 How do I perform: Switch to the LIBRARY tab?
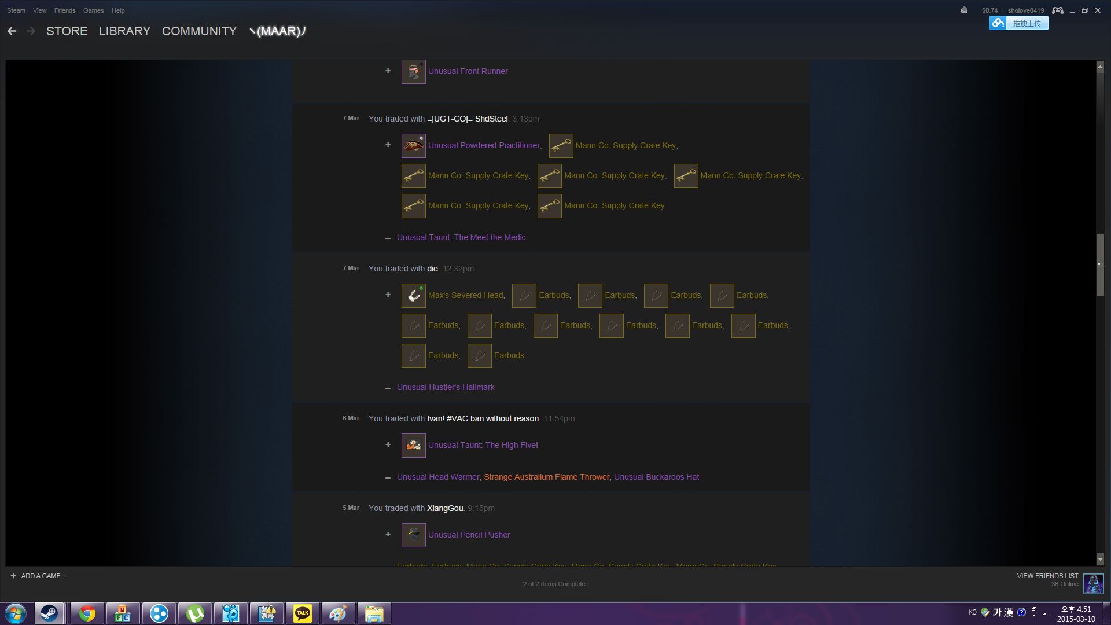[x=124, y=31]
